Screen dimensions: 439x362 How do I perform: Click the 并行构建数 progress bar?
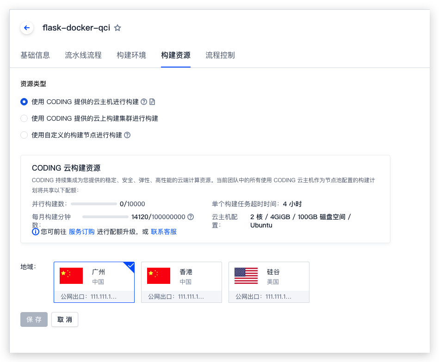94,204
